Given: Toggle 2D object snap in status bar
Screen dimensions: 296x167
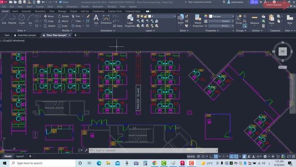Looking at the screenshot, I should click(236, 156).
